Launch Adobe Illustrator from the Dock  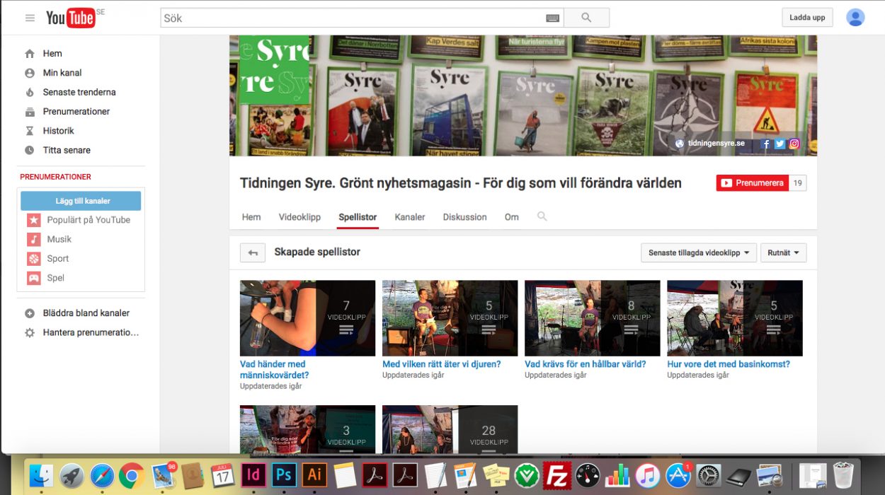tap(314, 474)
